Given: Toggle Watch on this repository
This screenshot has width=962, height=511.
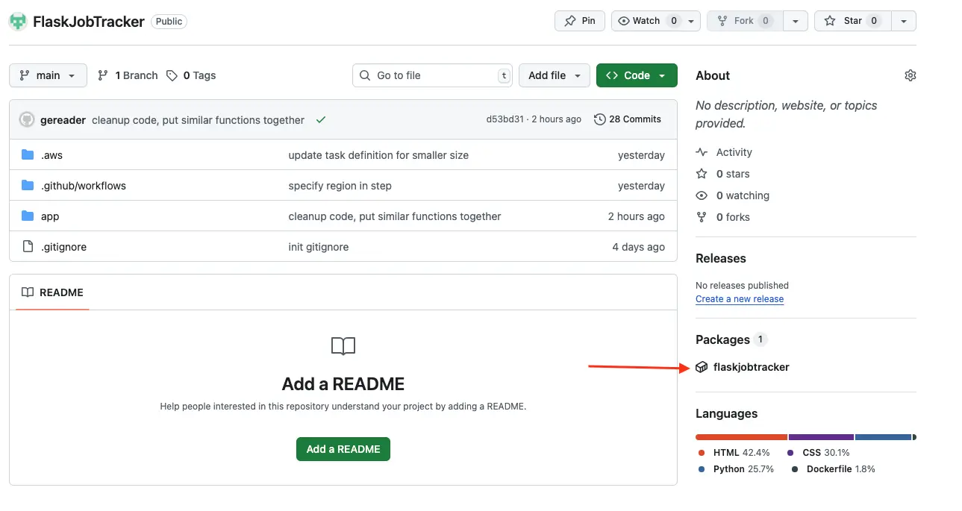Looking at the screenshot, I should [x=646, y=21].
